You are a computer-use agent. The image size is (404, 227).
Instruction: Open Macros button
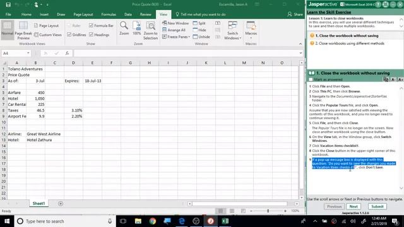pyautogui.click(x=251, y=30)
